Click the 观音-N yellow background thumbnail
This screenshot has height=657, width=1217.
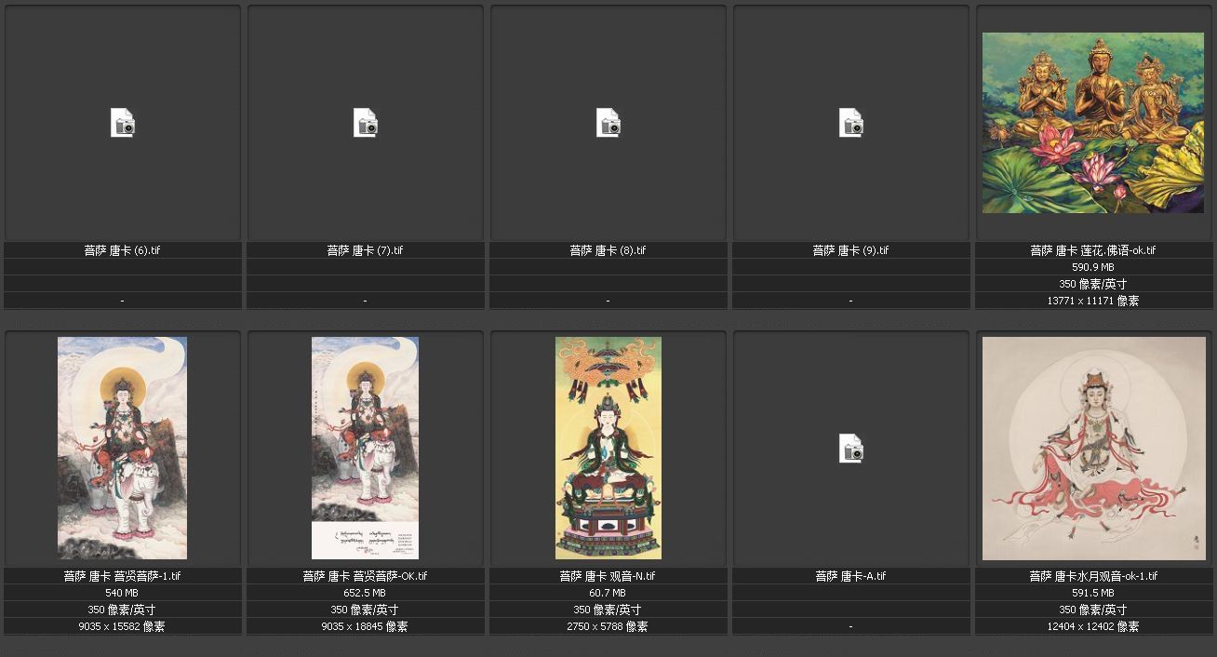608,448
